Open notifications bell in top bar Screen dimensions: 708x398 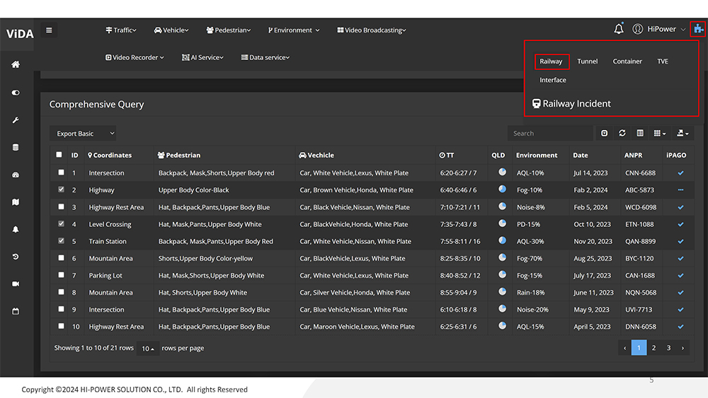[619, 29]
